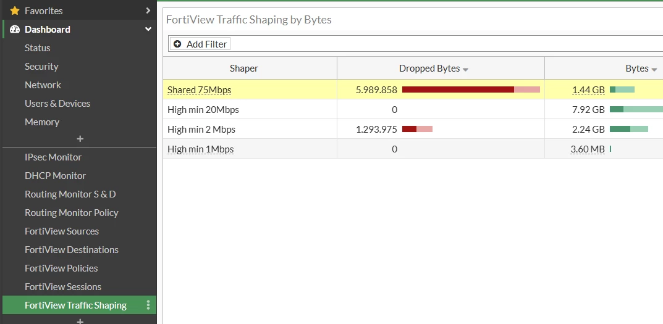The width and height of the screenshot is (663, 324).
Task: Open the Users & Devices dashboard
Action: click(x=57, y=104)
